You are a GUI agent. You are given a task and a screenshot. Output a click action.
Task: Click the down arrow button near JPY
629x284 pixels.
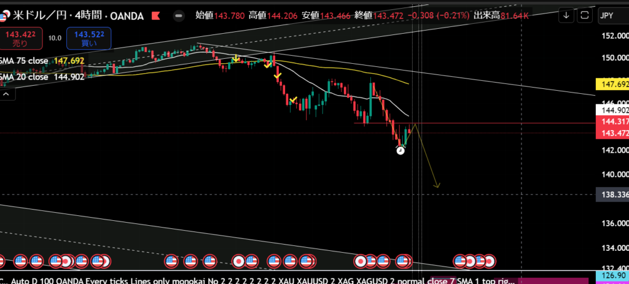pos(566,15)
